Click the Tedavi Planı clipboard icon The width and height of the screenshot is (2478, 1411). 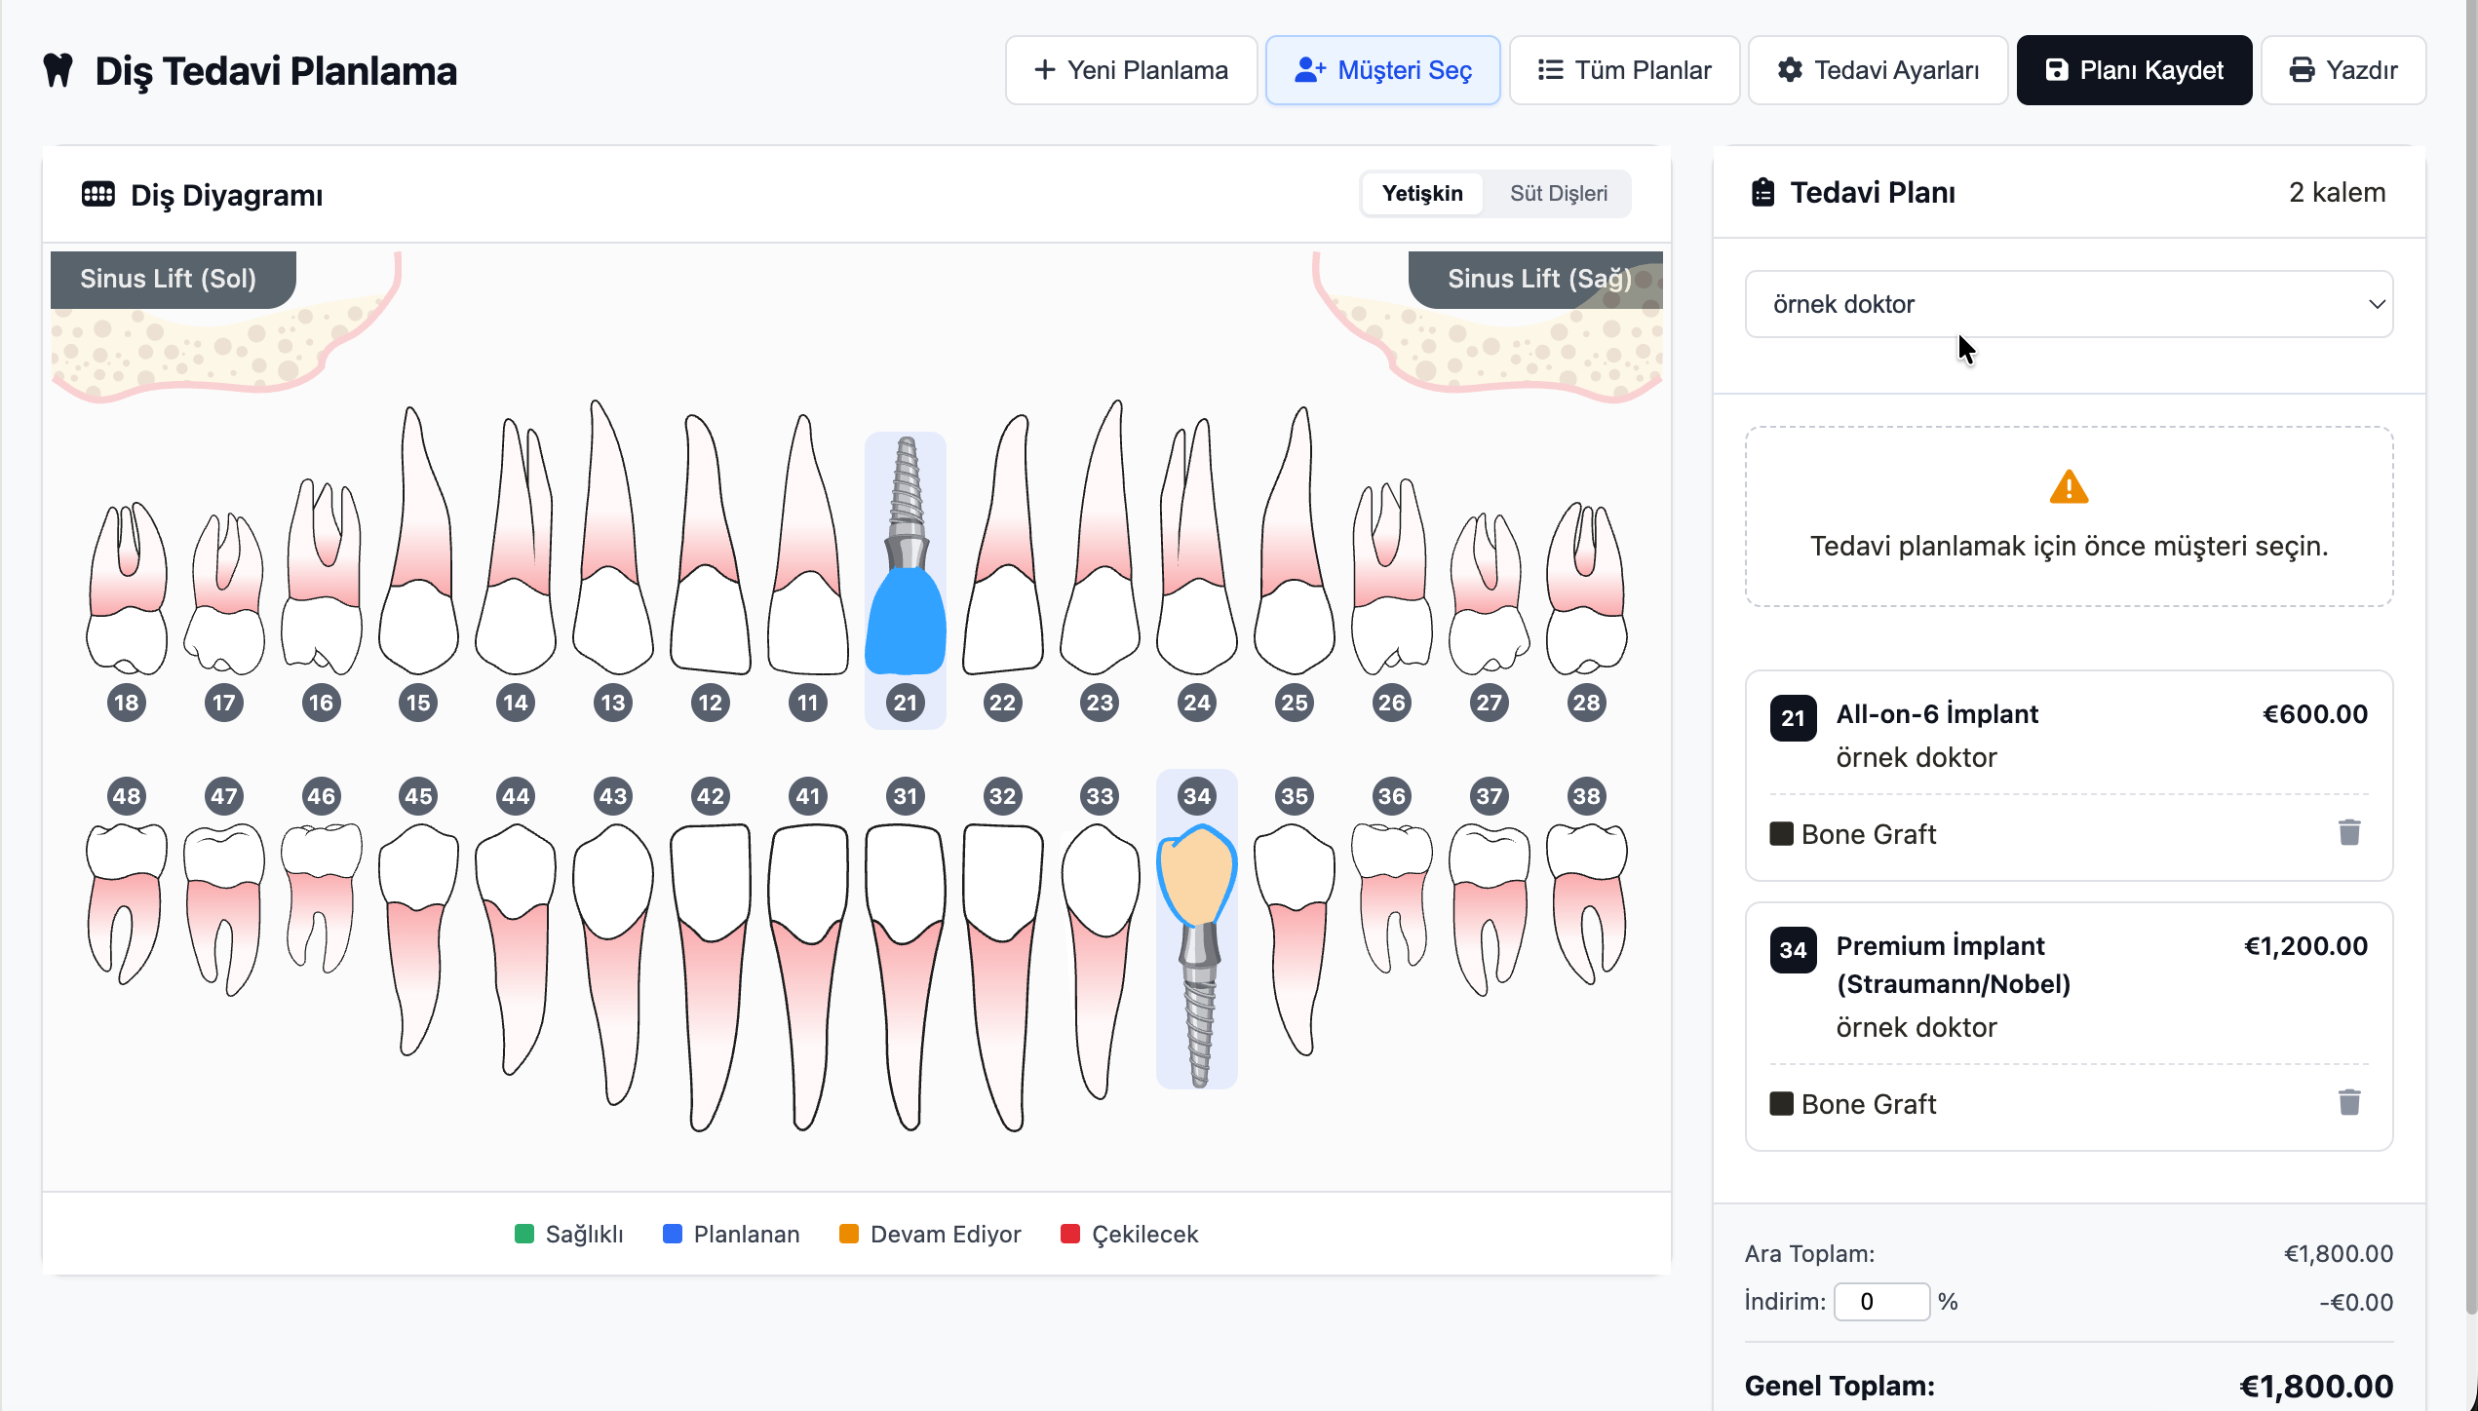[x=1762, y=193]
